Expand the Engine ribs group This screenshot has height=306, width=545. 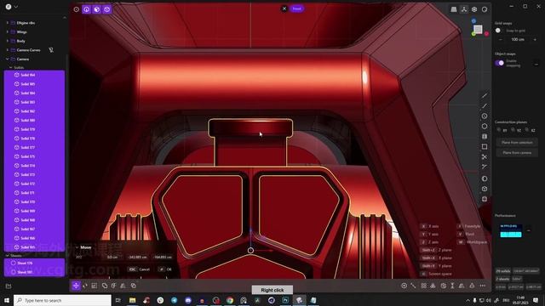point(8,23)
